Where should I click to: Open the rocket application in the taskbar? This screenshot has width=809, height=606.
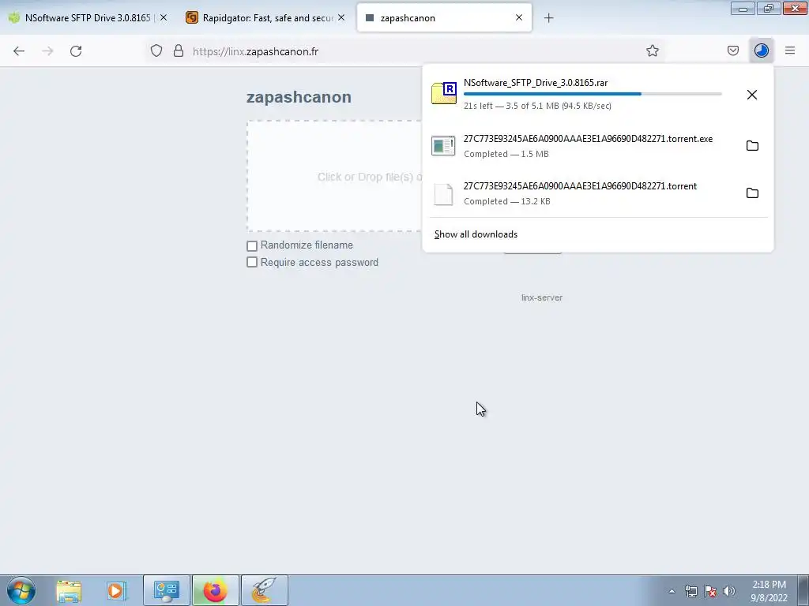click(x=264, y=590)
